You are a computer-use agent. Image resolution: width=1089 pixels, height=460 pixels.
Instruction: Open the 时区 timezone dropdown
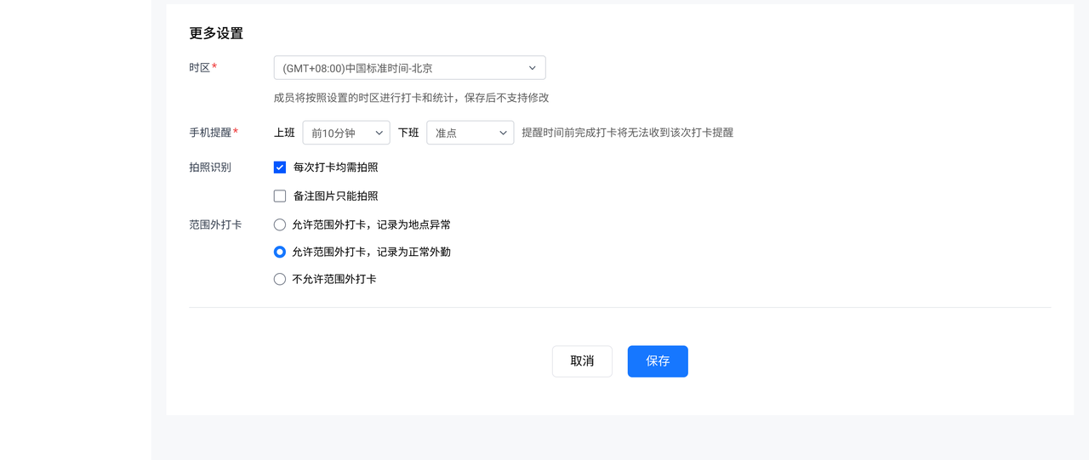click(x=400, y=68)
